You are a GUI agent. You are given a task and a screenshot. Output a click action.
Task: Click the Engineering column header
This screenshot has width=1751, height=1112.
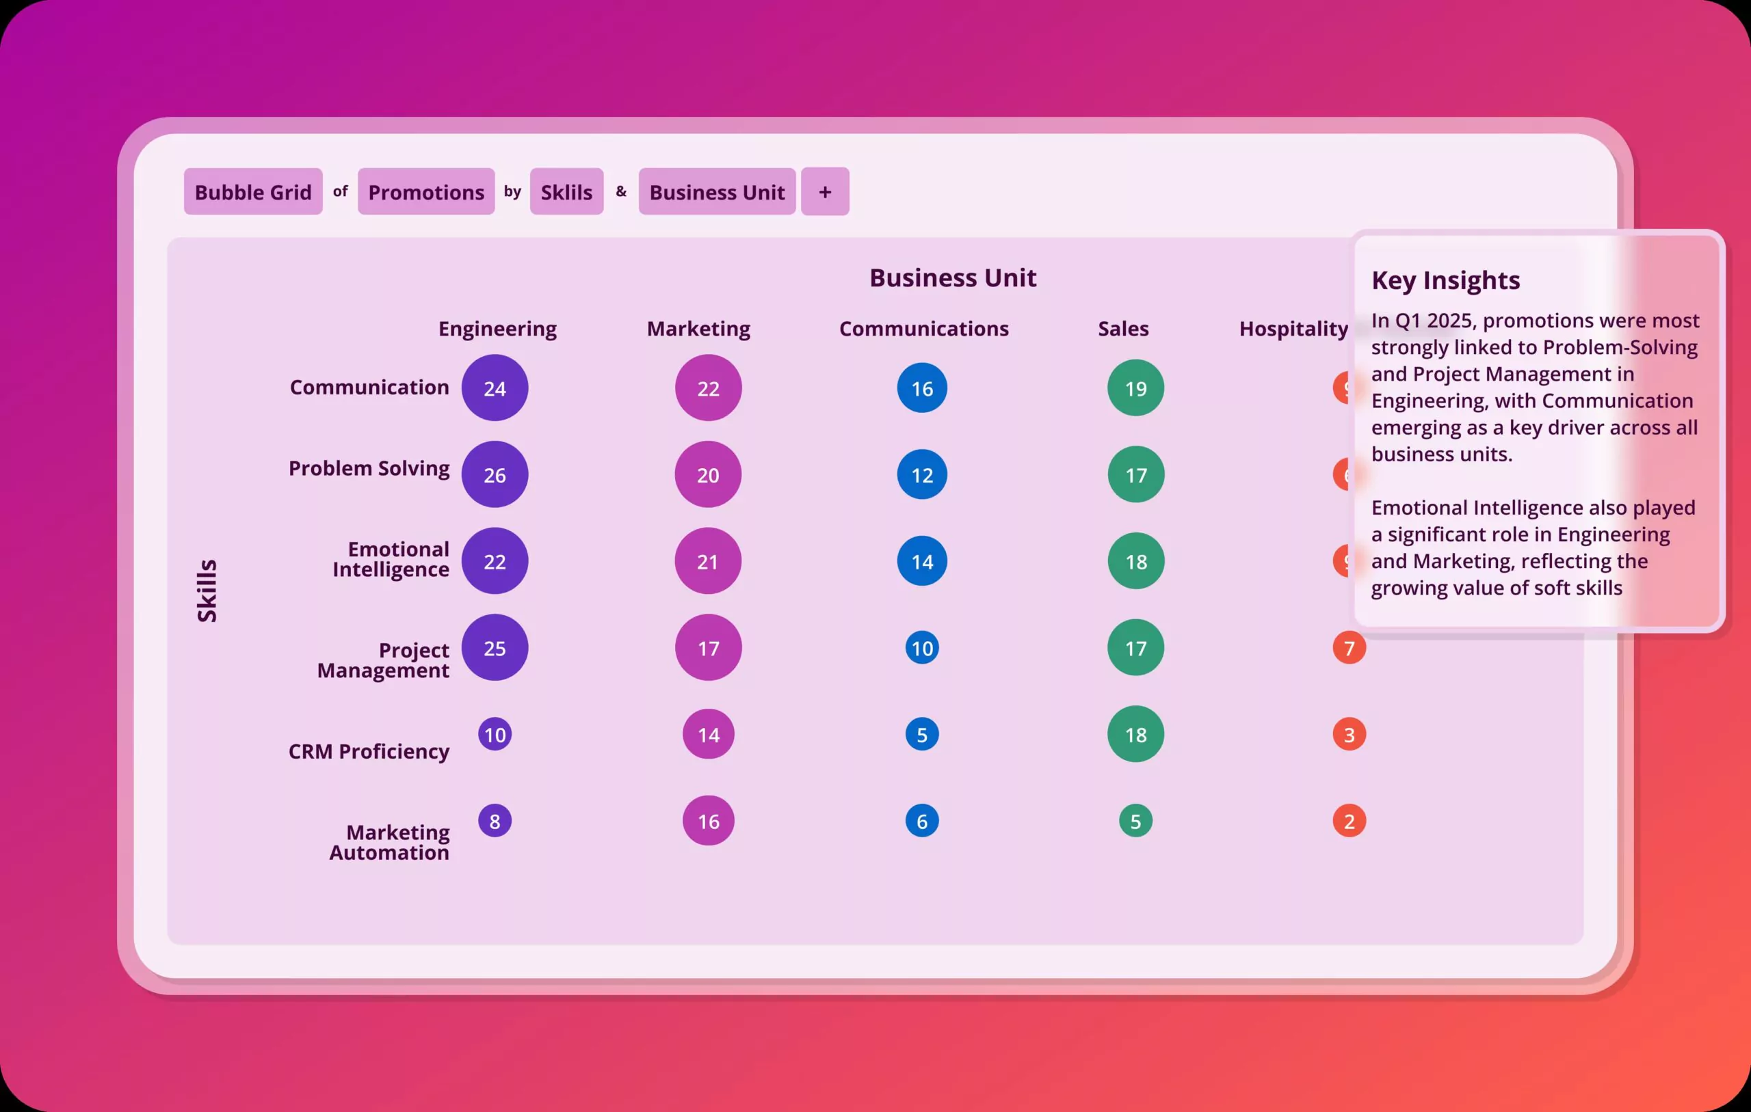click(x=497, y=329)
